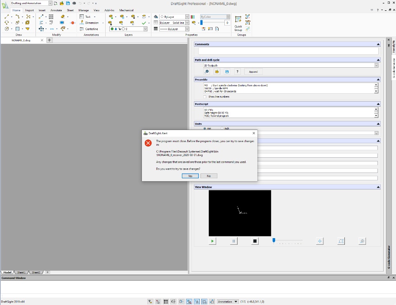Click the Dimension annotation tool

(89, 23)
